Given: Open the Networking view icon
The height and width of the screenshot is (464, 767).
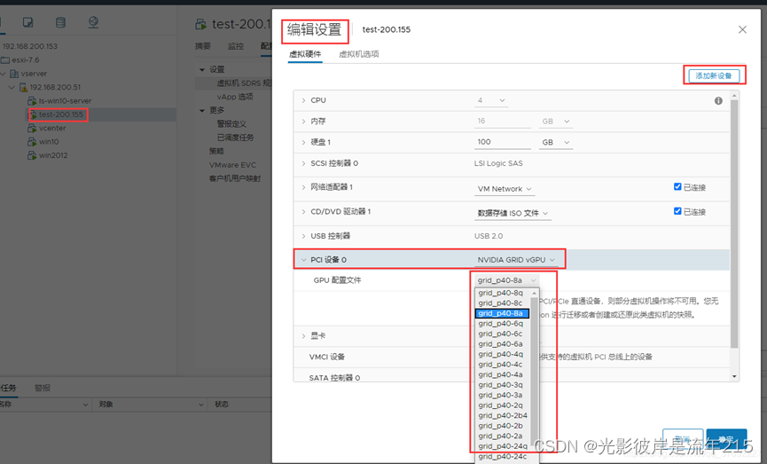Looking at the screenshot, I should (x=93, y=22).
